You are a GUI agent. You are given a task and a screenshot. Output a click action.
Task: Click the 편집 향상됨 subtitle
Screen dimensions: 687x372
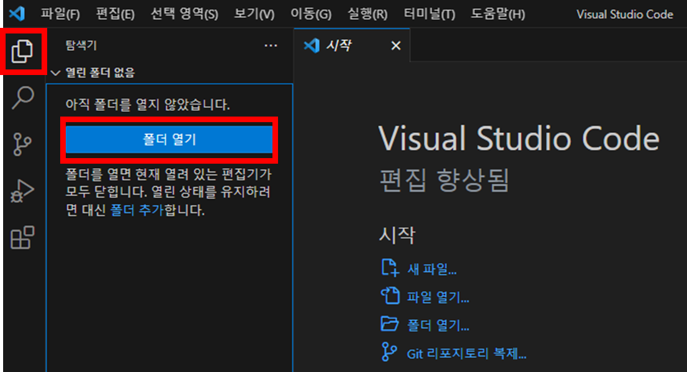click(444, 180)
